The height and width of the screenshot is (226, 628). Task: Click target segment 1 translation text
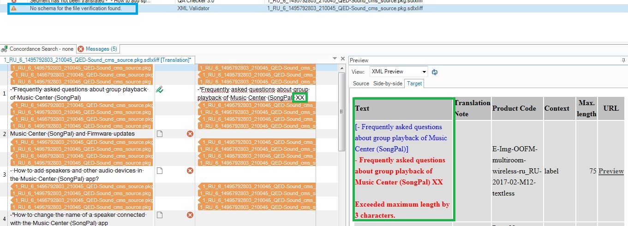[x=253, y=93]
